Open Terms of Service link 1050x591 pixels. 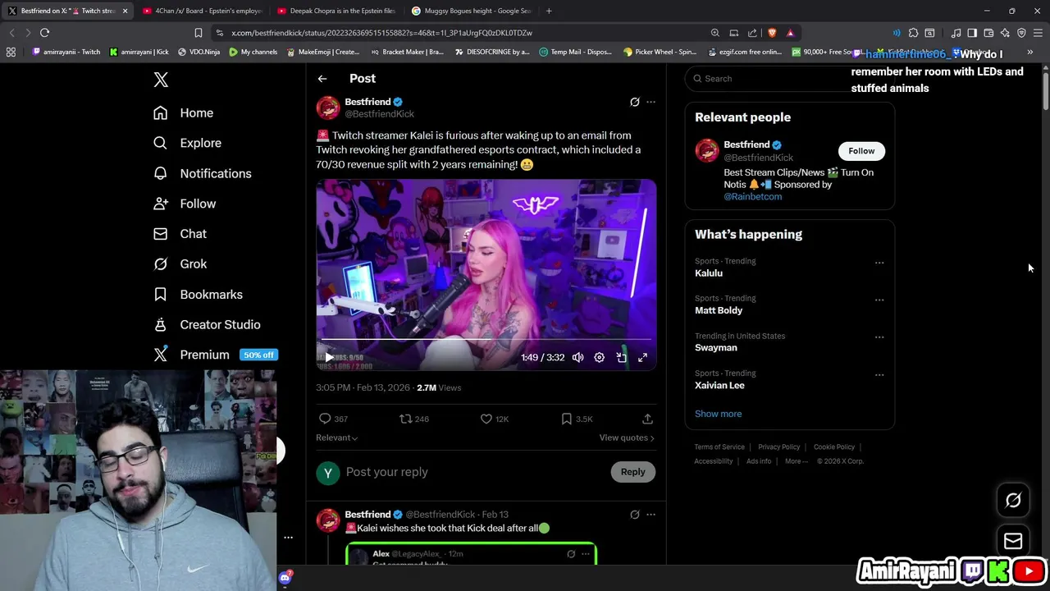click(719, 447)
